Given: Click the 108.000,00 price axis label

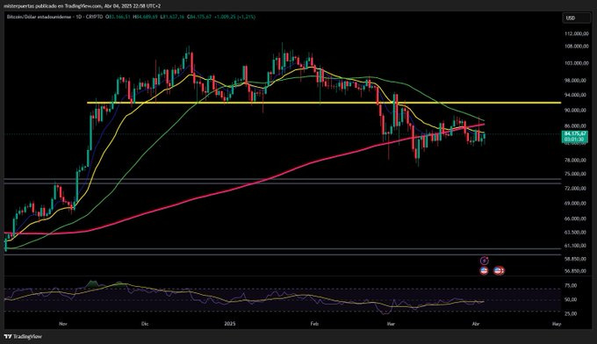Looking at the screenshot, I should click(576, 47).
